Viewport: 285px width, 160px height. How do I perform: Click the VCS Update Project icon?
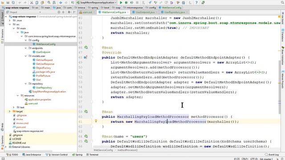coord(150,3)
